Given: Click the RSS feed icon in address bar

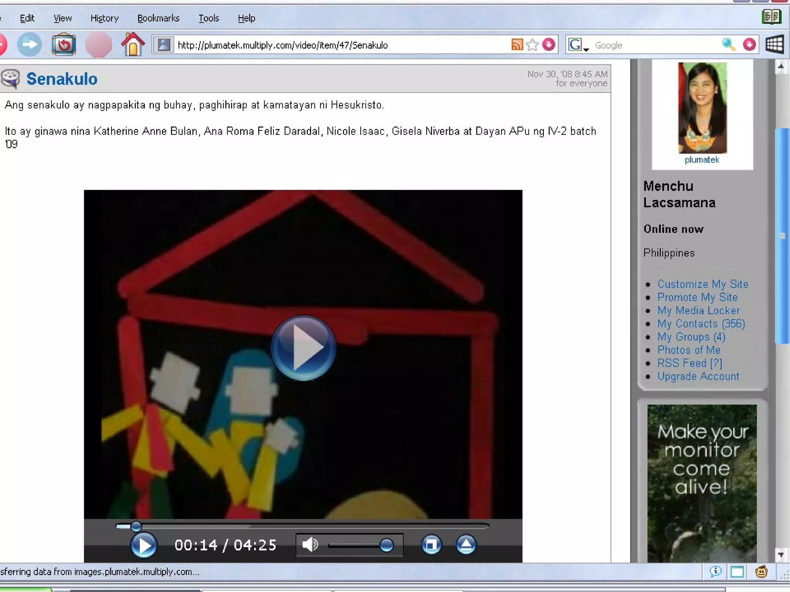Looking at the screenshot, I should click(x=517, y=45).
